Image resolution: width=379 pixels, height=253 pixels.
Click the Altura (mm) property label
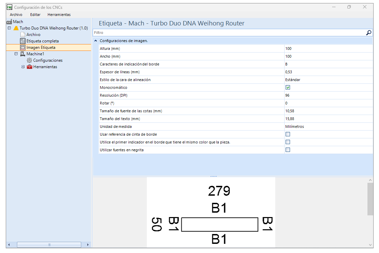(110, 48)
